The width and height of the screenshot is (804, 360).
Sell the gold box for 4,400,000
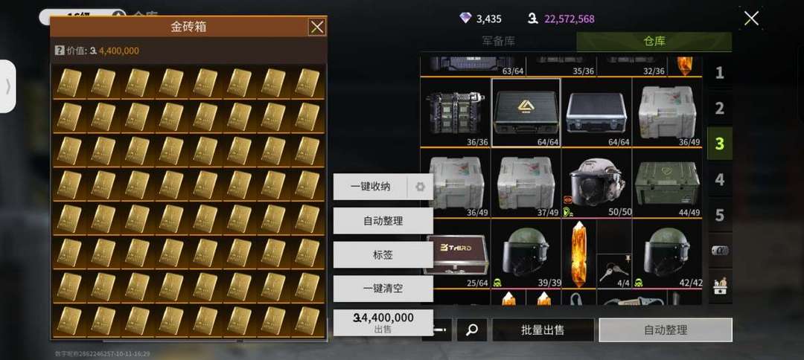point(383,323)
